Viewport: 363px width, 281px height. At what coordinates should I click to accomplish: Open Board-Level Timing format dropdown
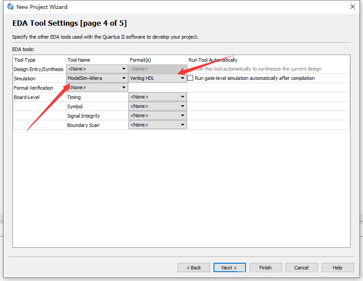pos(157,97)
